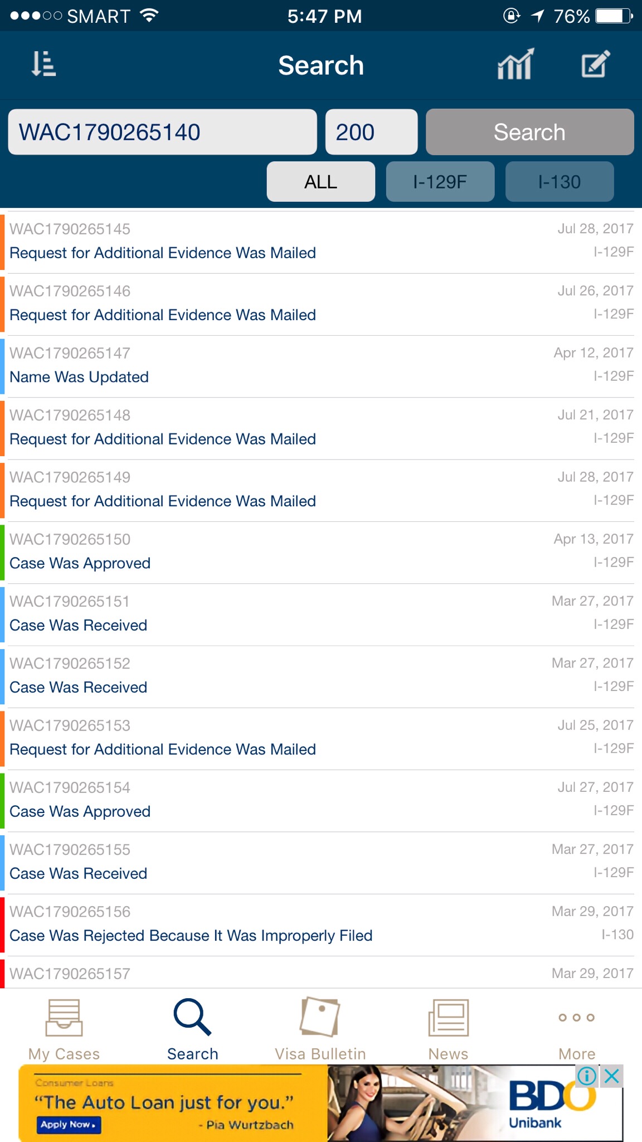Close the BDO Unibank ad
The image size is (642, 1142).
[611, 1076]
